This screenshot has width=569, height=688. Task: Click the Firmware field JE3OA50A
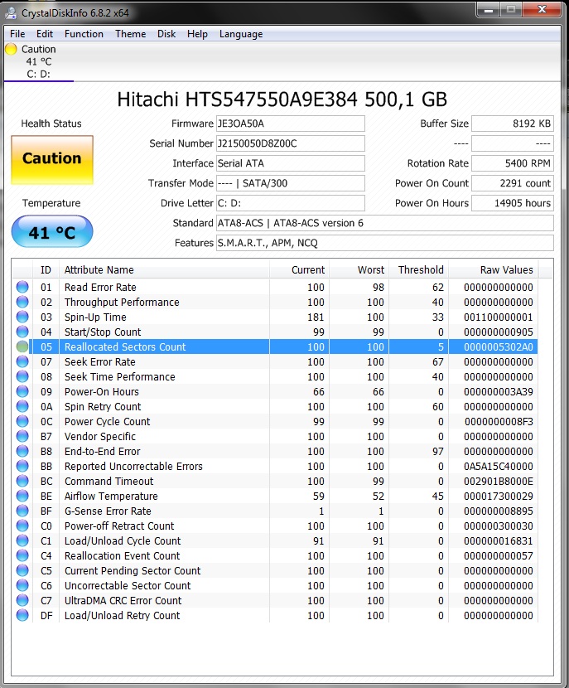click(290, 124)
